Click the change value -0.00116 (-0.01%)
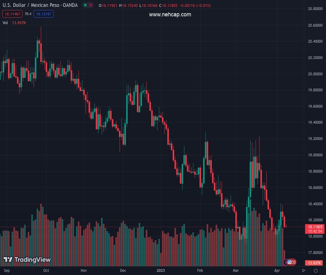 click(x=195, y=5)
